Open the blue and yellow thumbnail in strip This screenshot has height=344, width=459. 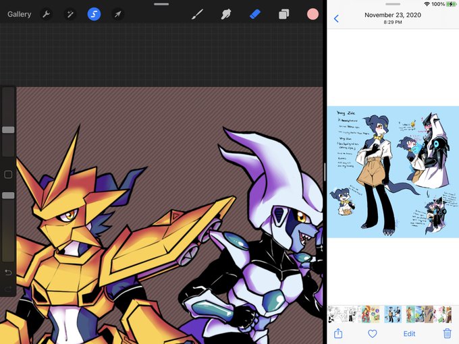point(420,314)
